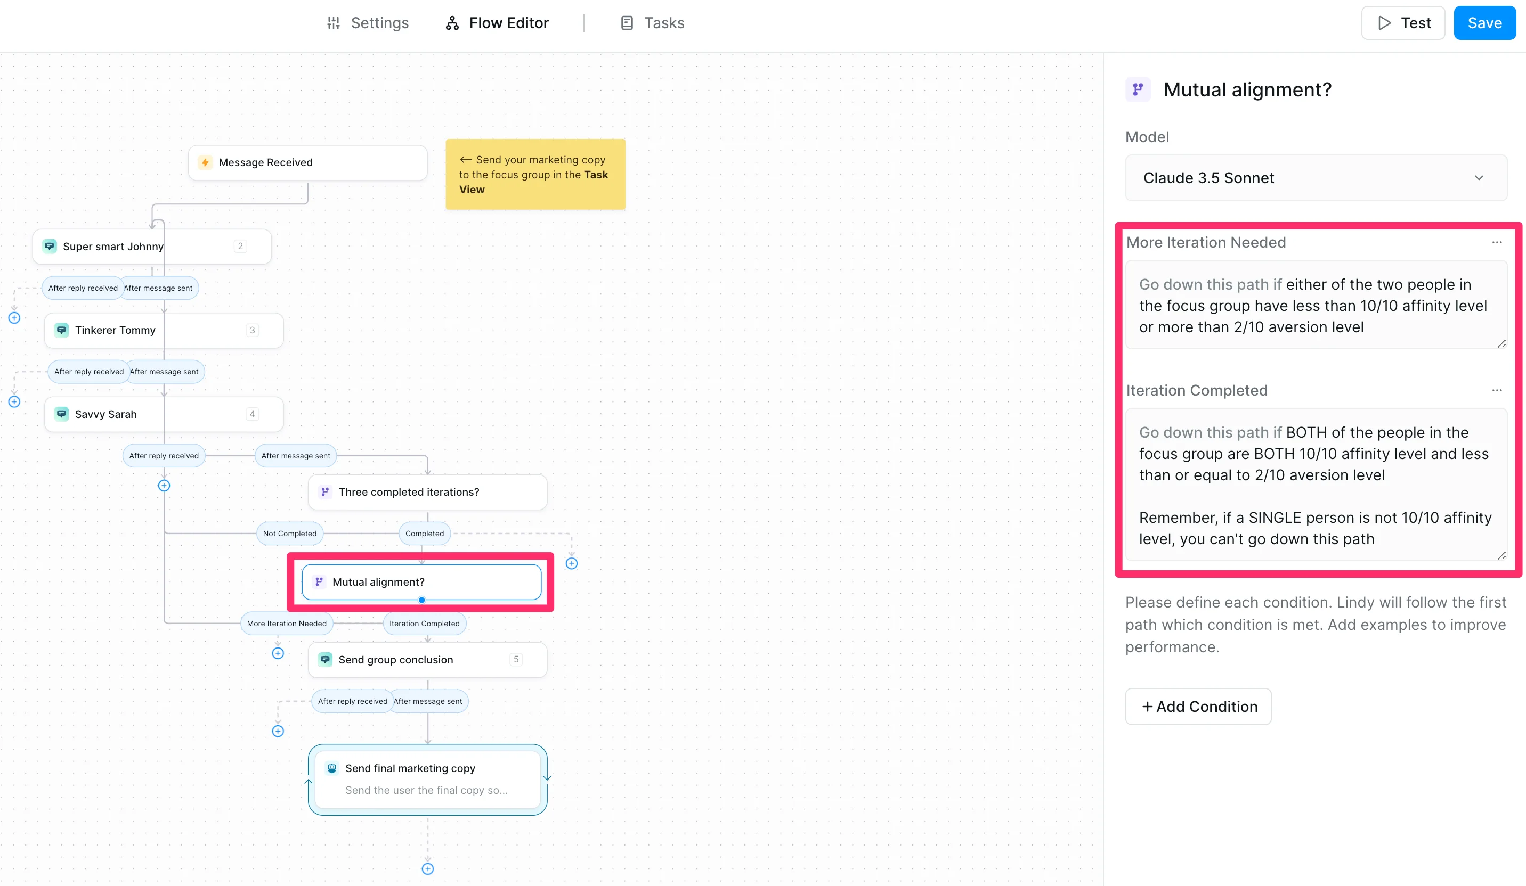Open the Claude 3.5 Sonnet model dropdown
1526x886 pixels.
1315,178
